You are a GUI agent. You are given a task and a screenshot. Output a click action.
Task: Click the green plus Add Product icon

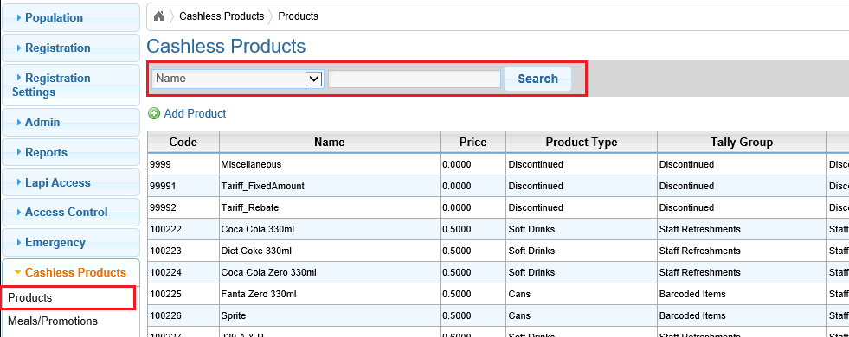[x=154, y=113]
